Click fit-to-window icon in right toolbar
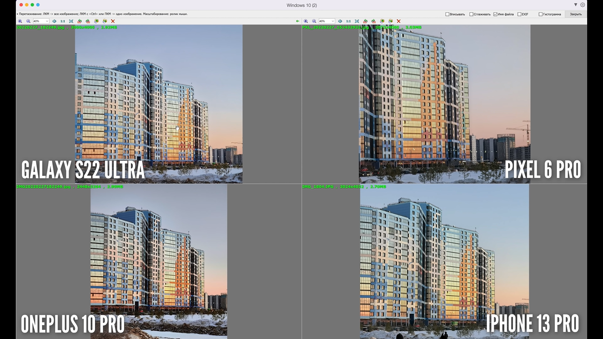Viewport: 603px width, 339px height. coord(357,21)
